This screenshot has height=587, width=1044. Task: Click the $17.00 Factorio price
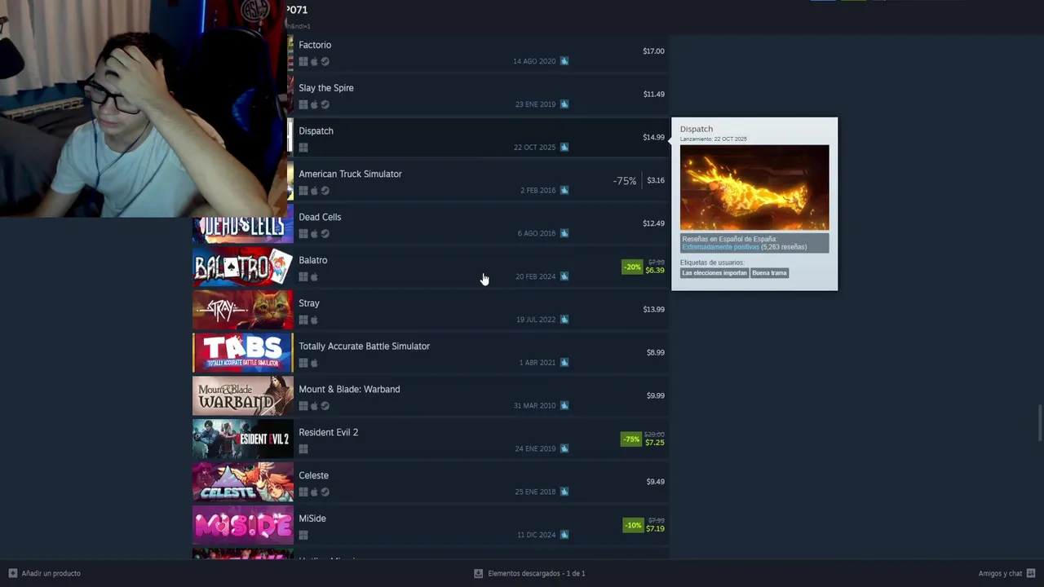pos(653,51)
